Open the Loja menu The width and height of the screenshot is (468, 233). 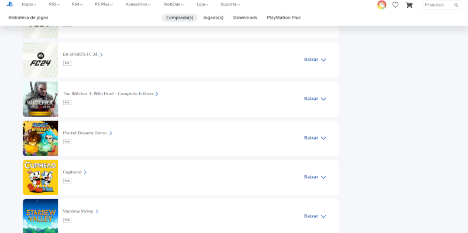coord(202,5)
